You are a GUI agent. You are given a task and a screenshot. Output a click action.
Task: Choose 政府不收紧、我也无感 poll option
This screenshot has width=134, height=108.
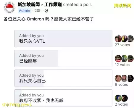click(63, 98)
